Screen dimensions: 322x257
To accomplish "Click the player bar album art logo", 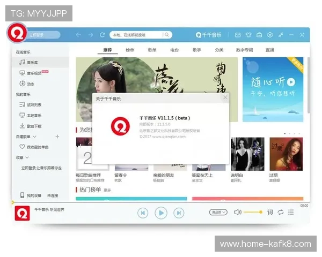I will [23, 213].
